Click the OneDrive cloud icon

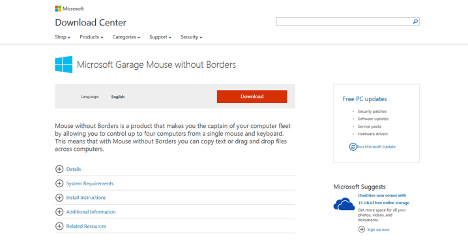coord(344,204)
